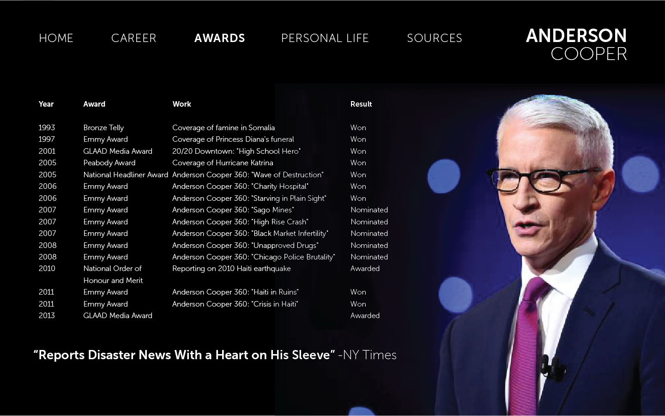Screen dimensions: 665x416
Task: Select "National Order of Honour and Merit"
Action: [113, 274]
